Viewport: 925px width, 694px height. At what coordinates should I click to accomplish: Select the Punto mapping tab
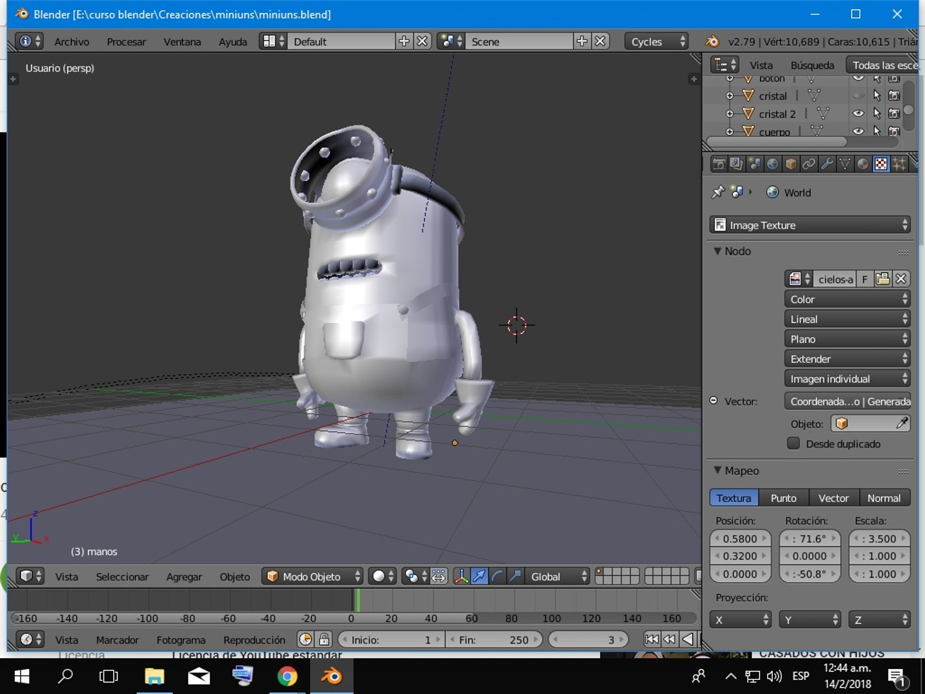783,498
